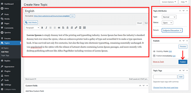Click the Bold formatting icon
This screenshot has height=93, width=191.
(x=42, y=28)
